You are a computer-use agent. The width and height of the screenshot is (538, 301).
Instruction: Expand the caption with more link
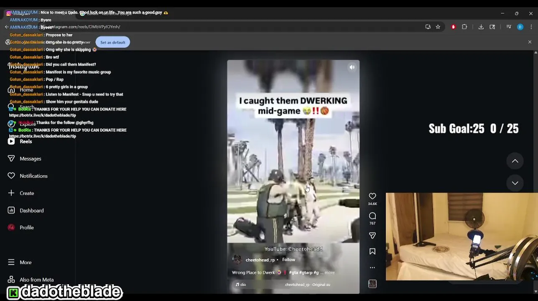(329, 273)
